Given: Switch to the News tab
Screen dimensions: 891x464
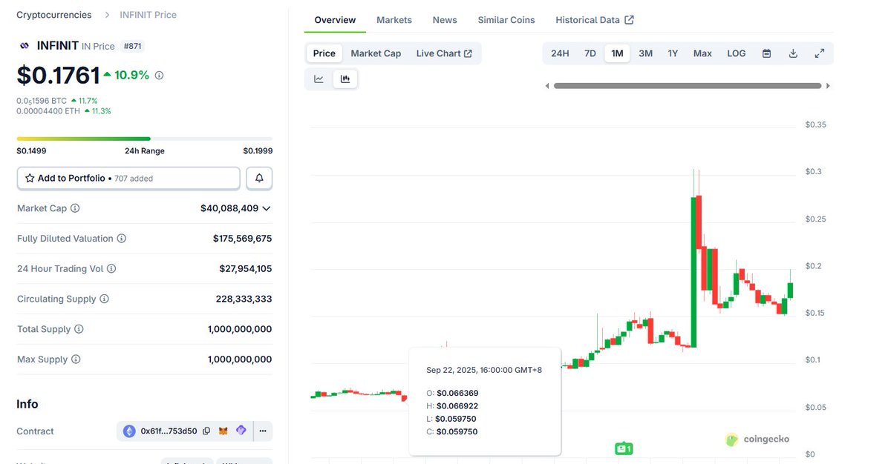Looking at the screenshot, I should [445, 20].
